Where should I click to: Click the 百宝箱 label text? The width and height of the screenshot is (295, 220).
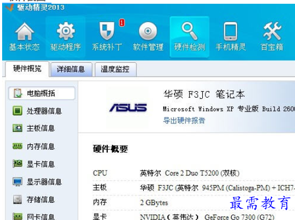[272, 47]
